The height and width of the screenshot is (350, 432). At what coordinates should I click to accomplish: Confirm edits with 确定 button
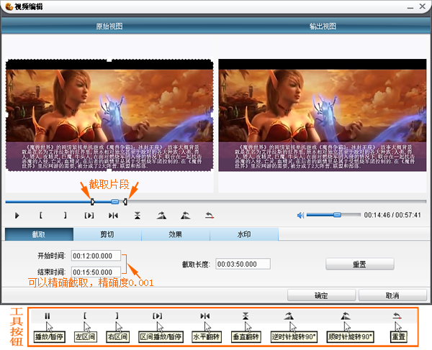[x=321, y=295]
